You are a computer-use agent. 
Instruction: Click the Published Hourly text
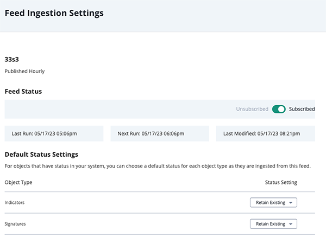pos(24,71)
